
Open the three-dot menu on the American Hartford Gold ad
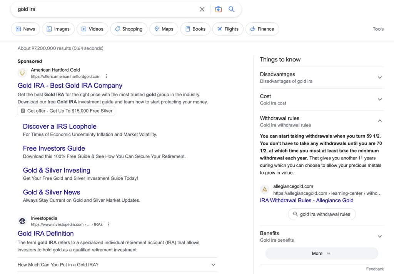pos(106,76)
